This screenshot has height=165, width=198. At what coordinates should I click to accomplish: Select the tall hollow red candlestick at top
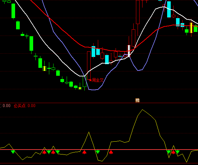point(138,12)
